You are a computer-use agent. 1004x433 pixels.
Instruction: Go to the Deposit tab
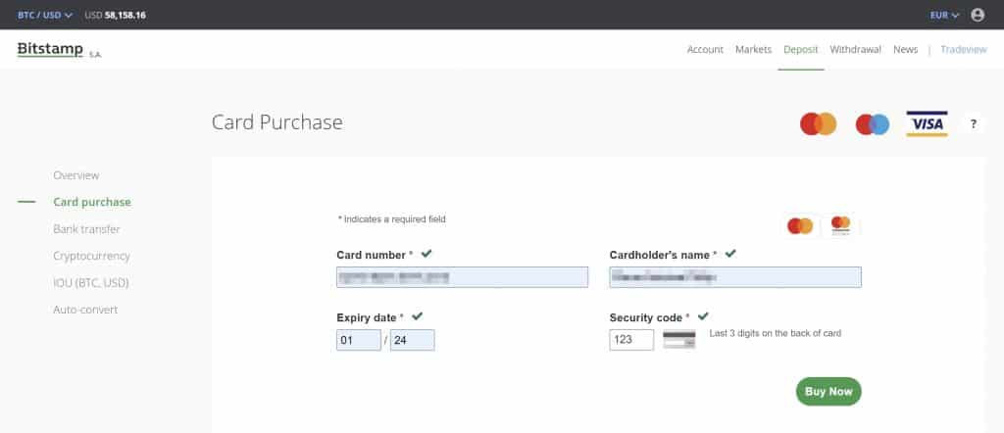pos(800,50)
